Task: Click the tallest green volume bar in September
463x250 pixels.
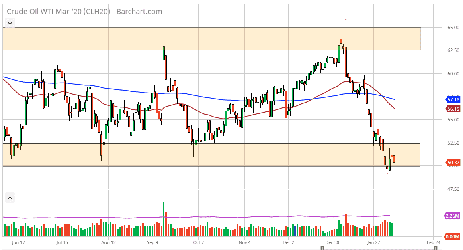Action: pyautogui.click(x=164, y=220)
